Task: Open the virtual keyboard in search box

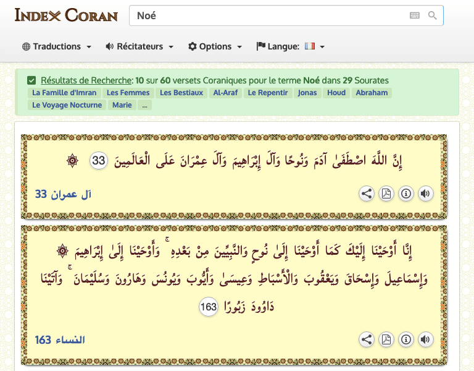Action: tap(415, 15)
